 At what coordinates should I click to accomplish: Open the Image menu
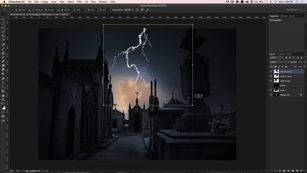45,2
